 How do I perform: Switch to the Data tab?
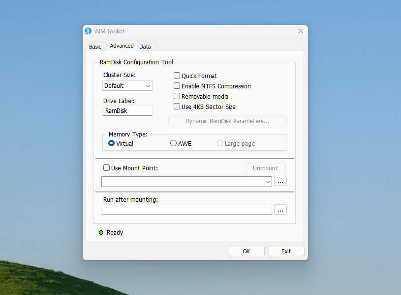point(145,47)
